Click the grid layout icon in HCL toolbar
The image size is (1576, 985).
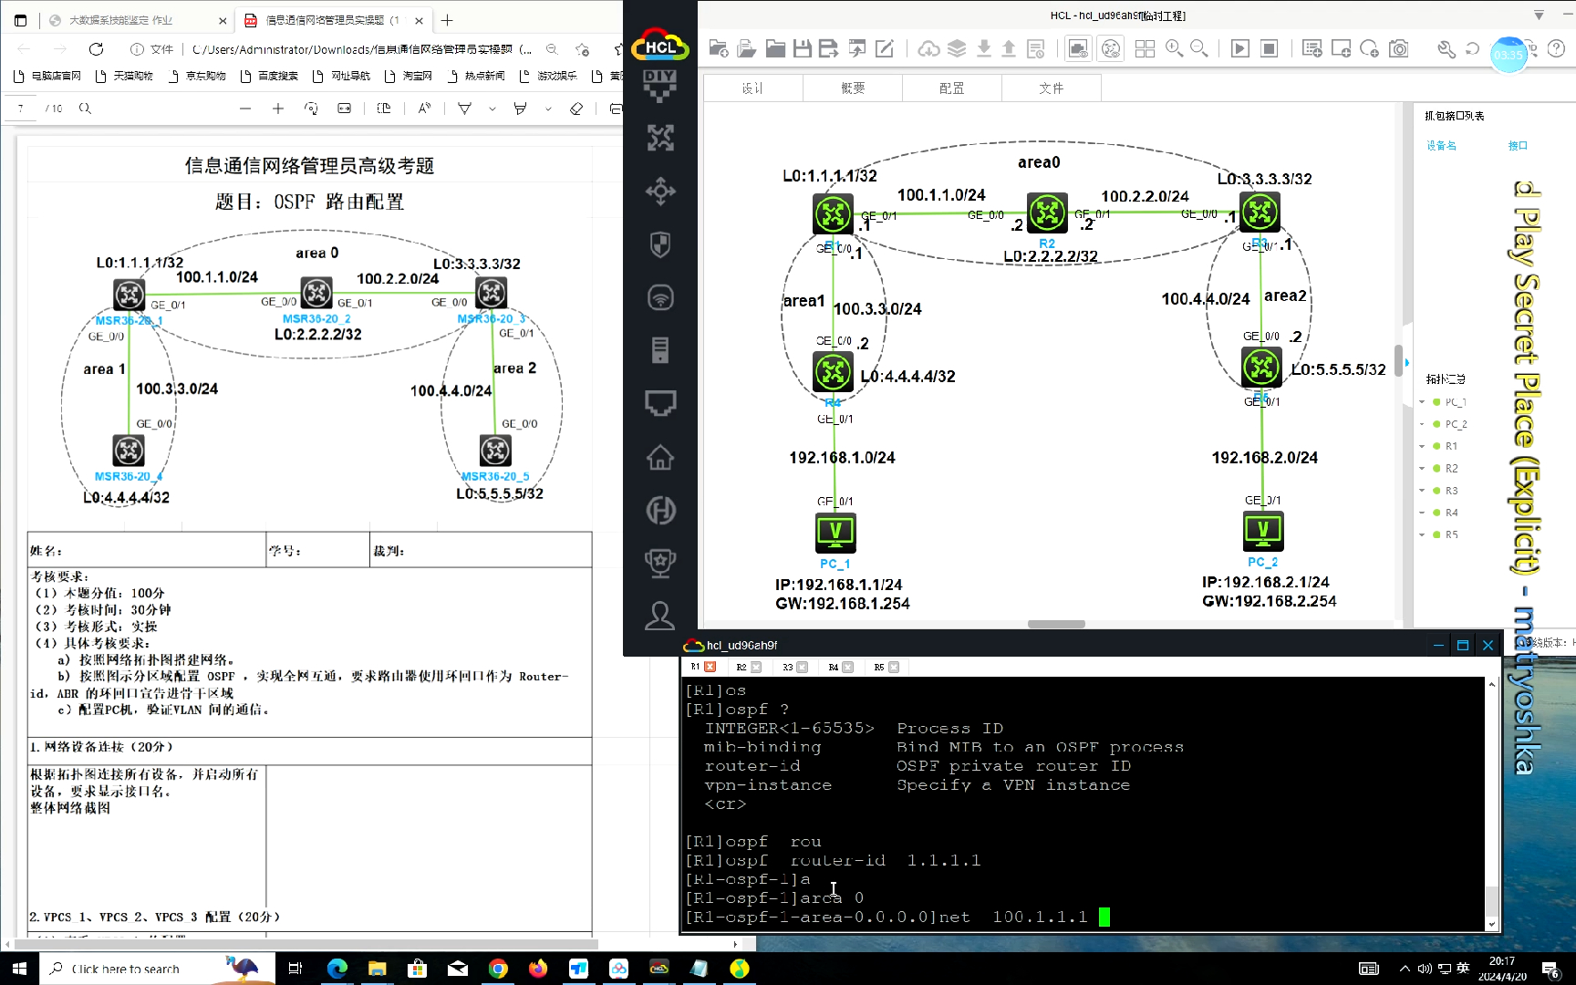coord(1146,48)
